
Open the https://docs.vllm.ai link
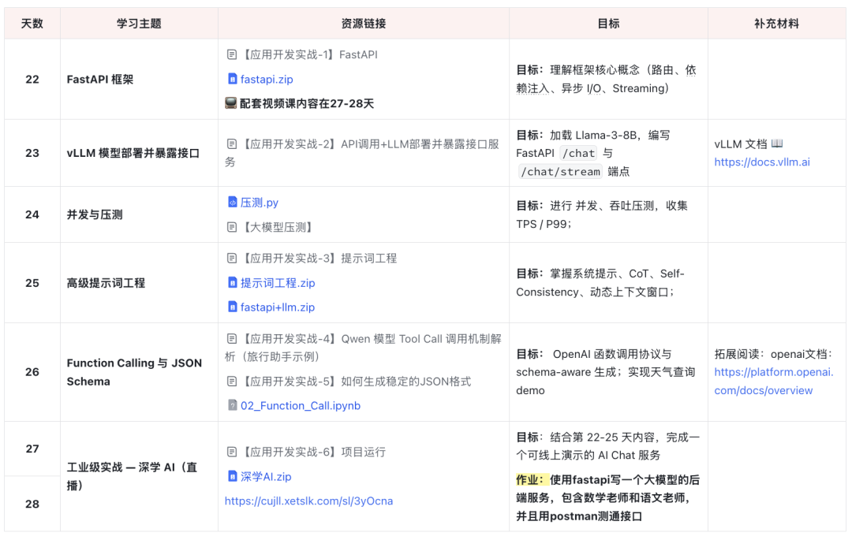[761, 162]
